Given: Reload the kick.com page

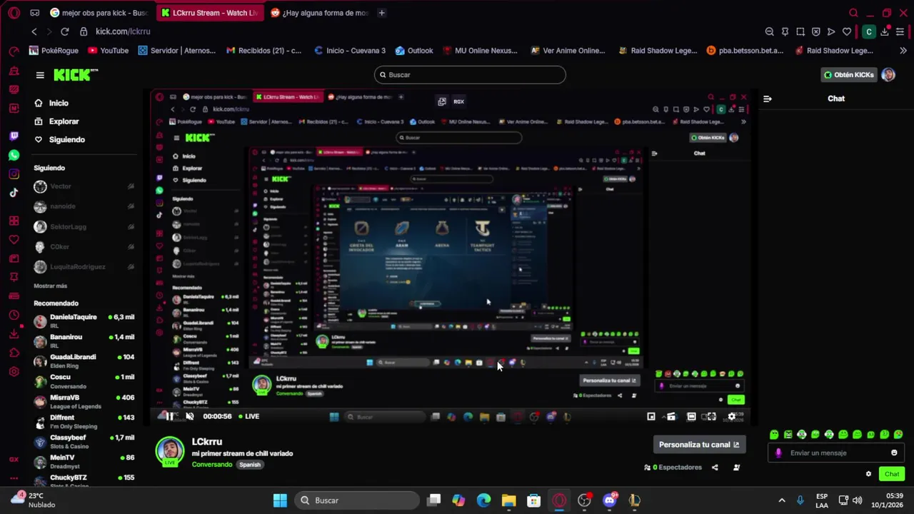Looking at the screenshot, I should pyautogui.click(x=64, y=31).
